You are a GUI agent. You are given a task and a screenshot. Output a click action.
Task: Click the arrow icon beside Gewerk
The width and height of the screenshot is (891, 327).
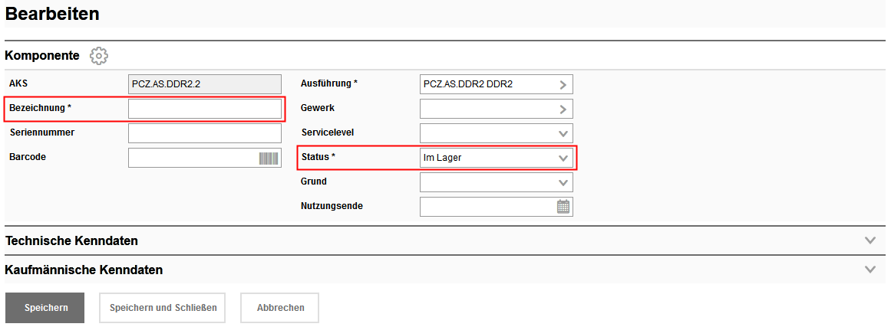pos(563,109)
